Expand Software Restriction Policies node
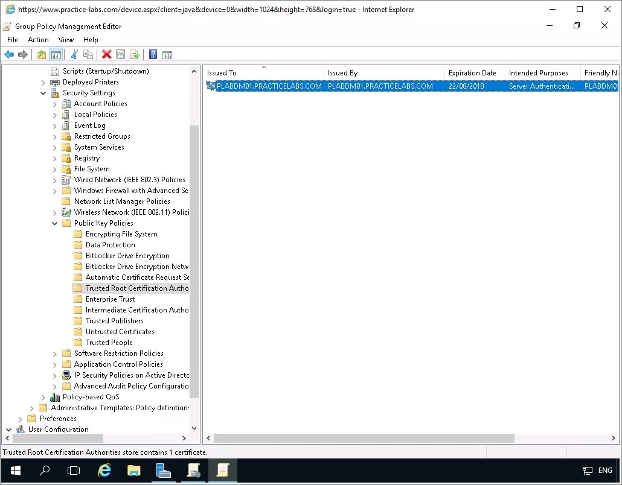622x485 pixels. coord(54,353)
